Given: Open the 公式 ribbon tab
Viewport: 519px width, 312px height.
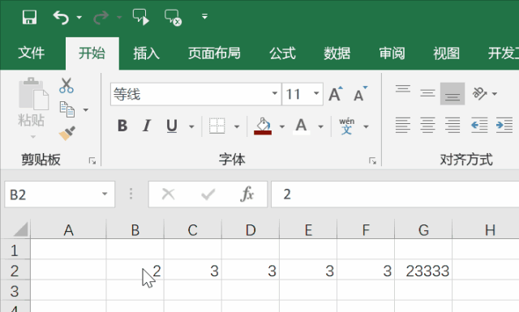Looking at the screenshot, I should [282, 53].
